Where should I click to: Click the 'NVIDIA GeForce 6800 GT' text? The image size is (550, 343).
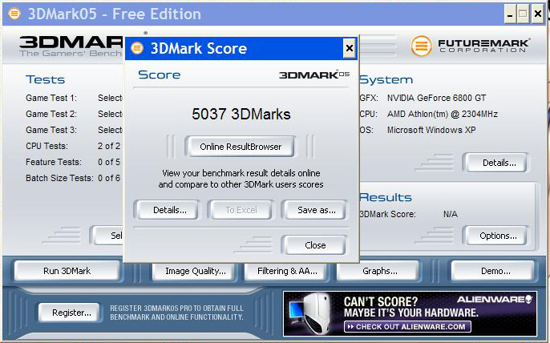pos(436,98)
